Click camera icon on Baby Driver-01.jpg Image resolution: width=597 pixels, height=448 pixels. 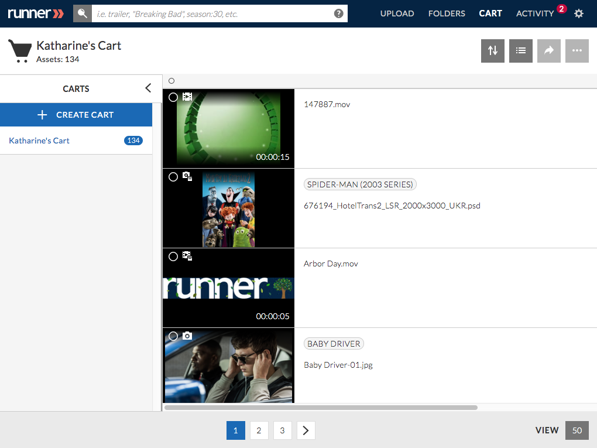coord(187,336)
